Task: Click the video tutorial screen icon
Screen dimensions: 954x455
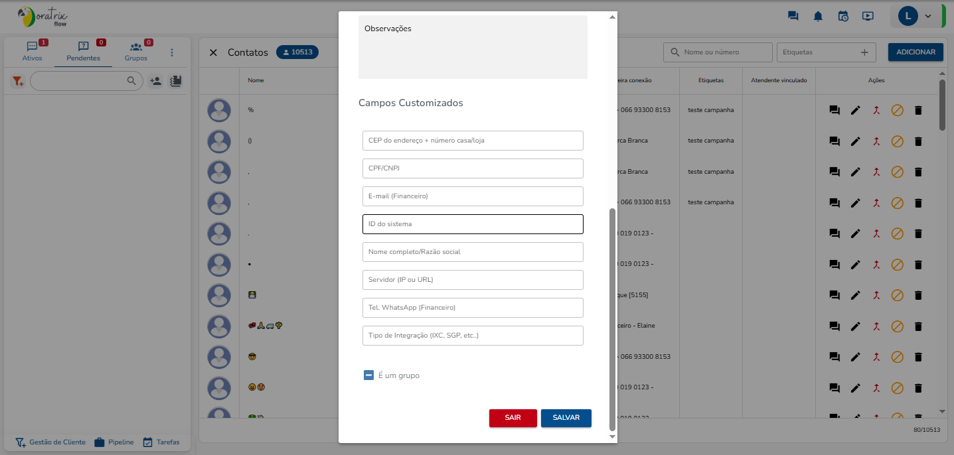Action: coord(868,17)
